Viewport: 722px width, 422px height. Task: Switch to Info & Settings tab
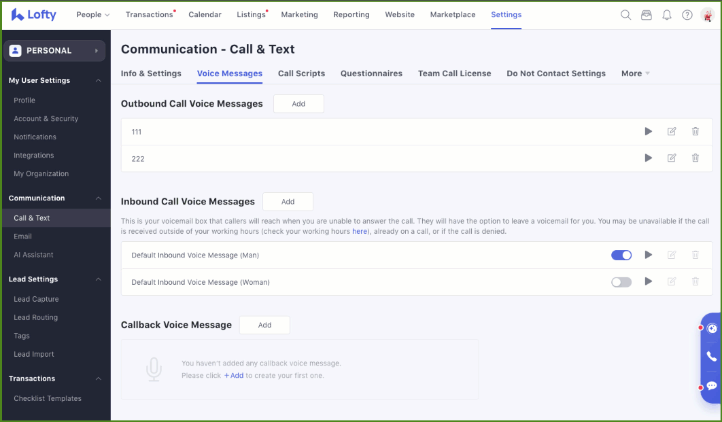(x=151, y=73)
